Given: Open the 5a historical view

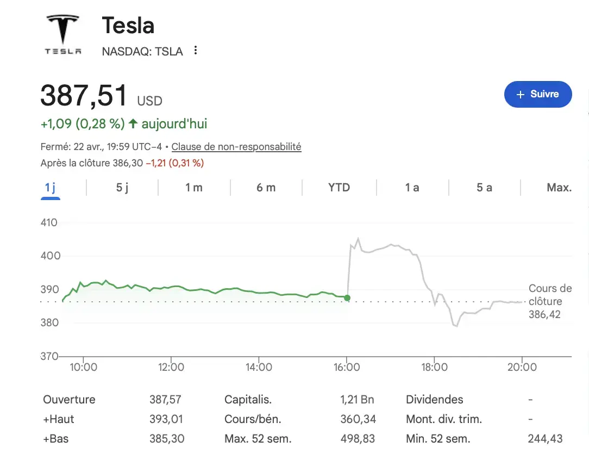Looking at the screenshot, I should click(x=484, y=187).
